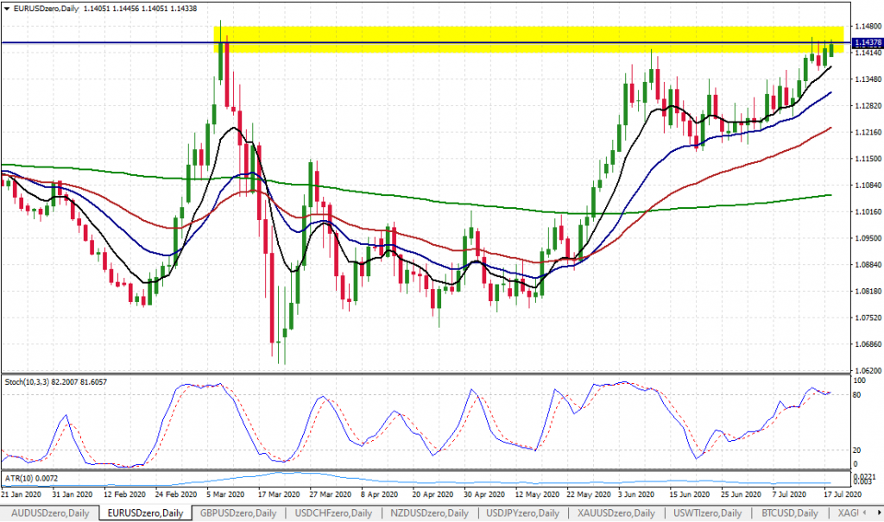Select the EURUSDzero,Daily chart tab
The height and width of the screenshot is (522, 884).
pyautogui.click(x=144, y=513)
